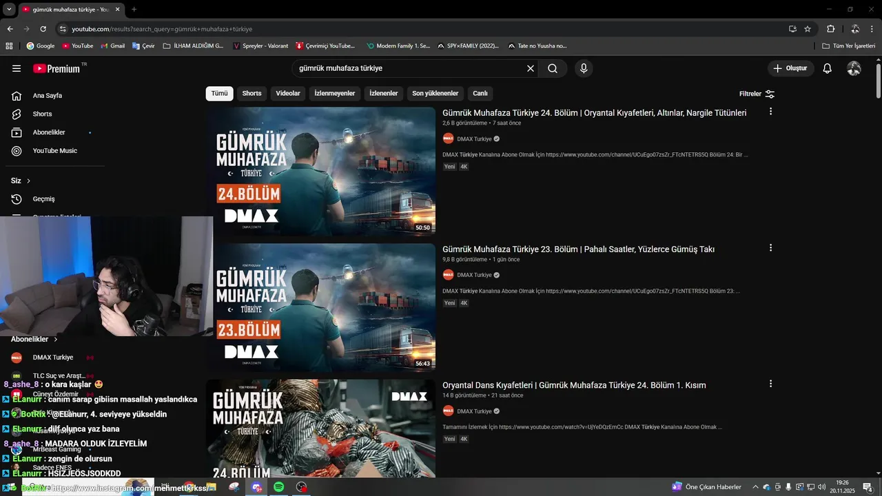Open the Windows notification center icon
This screenshot has height=496, width=882.
(868, 487)
